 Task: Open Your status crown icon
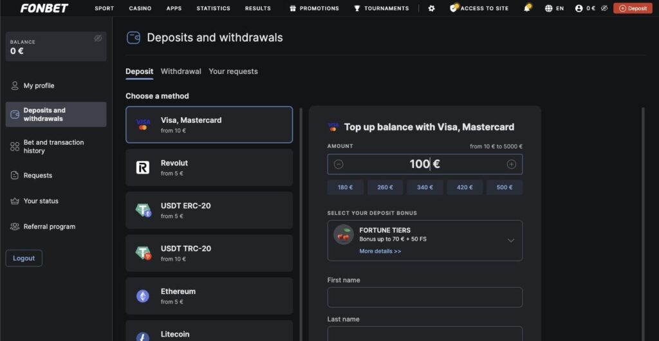pos(15,201)
